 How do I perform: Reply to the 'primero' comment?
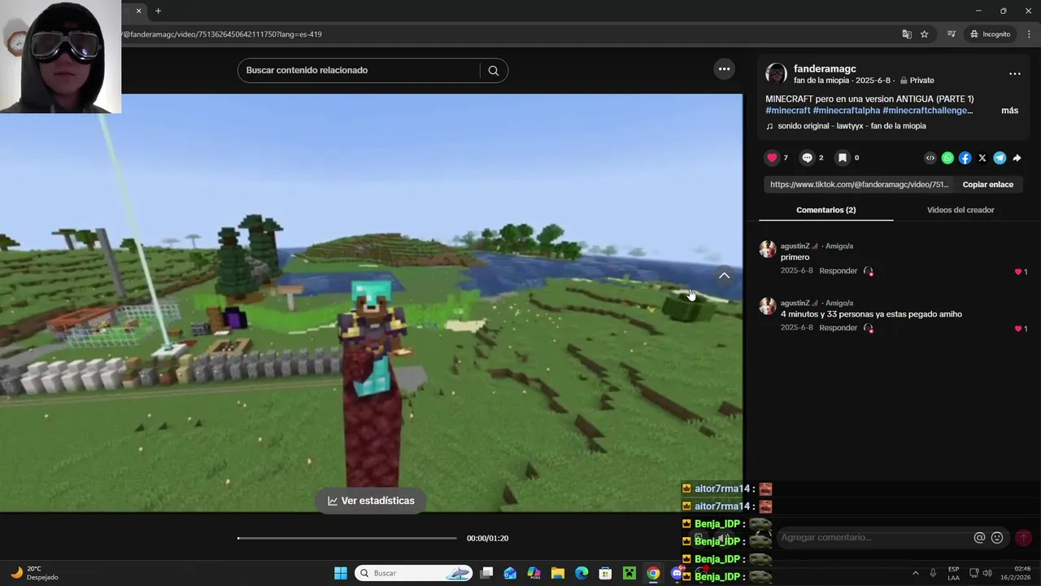pyautogui.click(x=838, y=271)
